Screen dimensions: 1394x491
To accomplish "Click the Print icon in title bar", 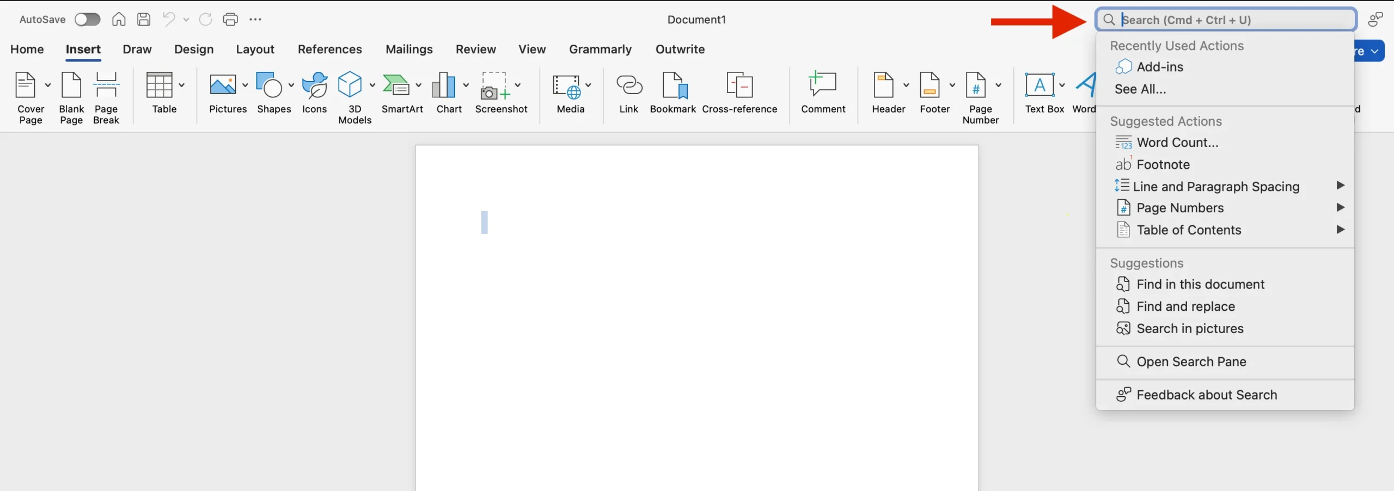I will pos(230,20).
